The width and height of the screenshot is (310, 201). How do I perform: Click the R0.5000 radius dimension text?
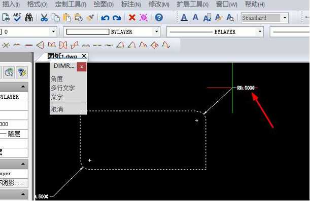pyautogui.click(x=246, y=88)
